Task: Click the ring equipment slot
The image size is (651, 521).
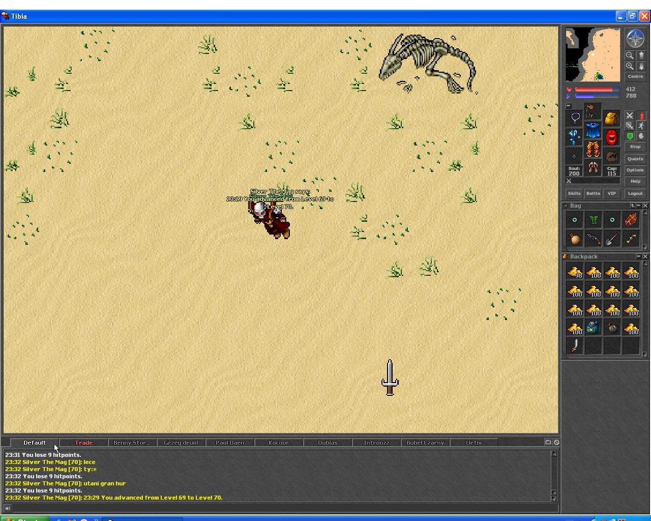Action: 575,156
